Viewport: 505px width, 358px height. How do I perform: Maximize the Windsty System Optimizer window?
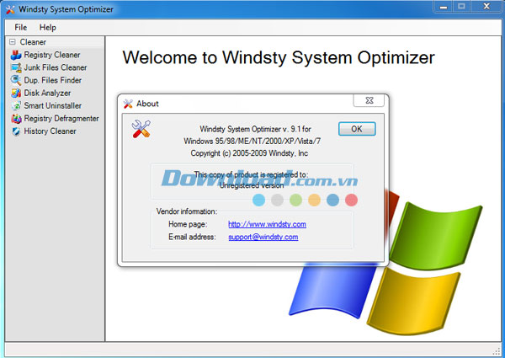coord(461,7)
